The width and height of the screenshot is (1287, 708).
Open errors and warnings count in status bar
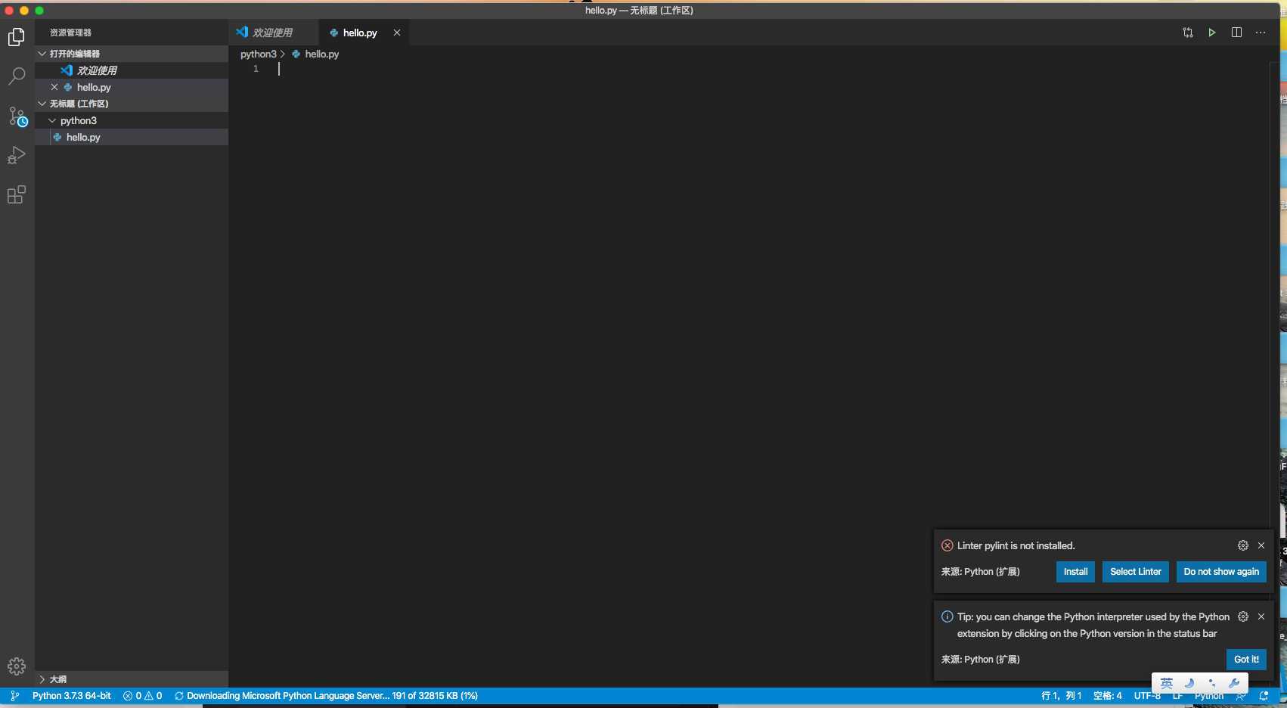143,696
